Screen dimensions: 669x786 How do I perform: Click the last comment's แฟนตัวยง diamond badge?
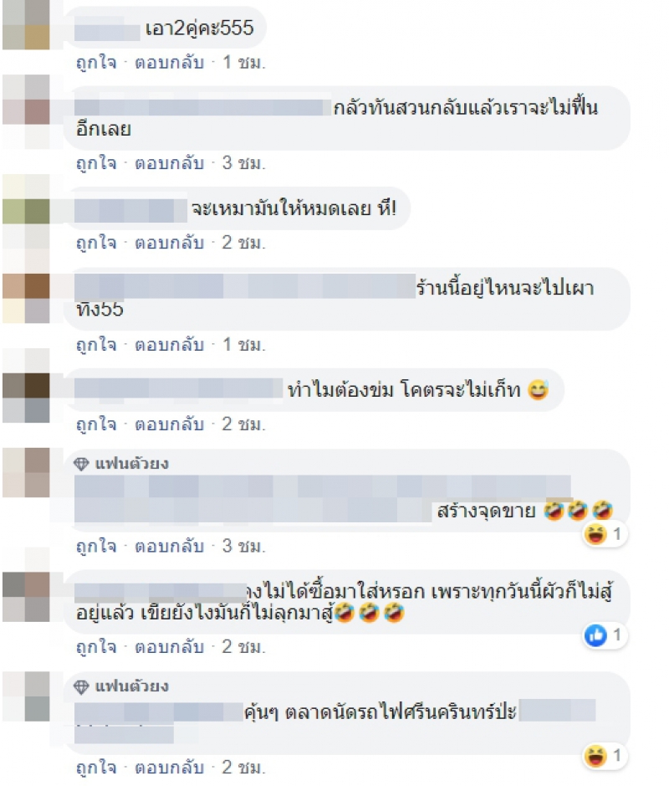[x=81, y=686]
